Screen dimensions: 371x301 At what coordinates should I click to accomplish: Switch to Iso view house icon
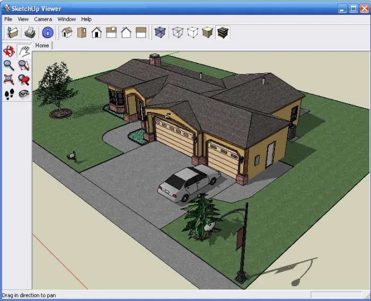tap(67, 32)
